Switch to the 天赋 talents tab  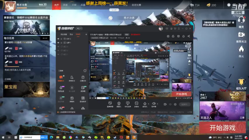(x=74, y=5)
